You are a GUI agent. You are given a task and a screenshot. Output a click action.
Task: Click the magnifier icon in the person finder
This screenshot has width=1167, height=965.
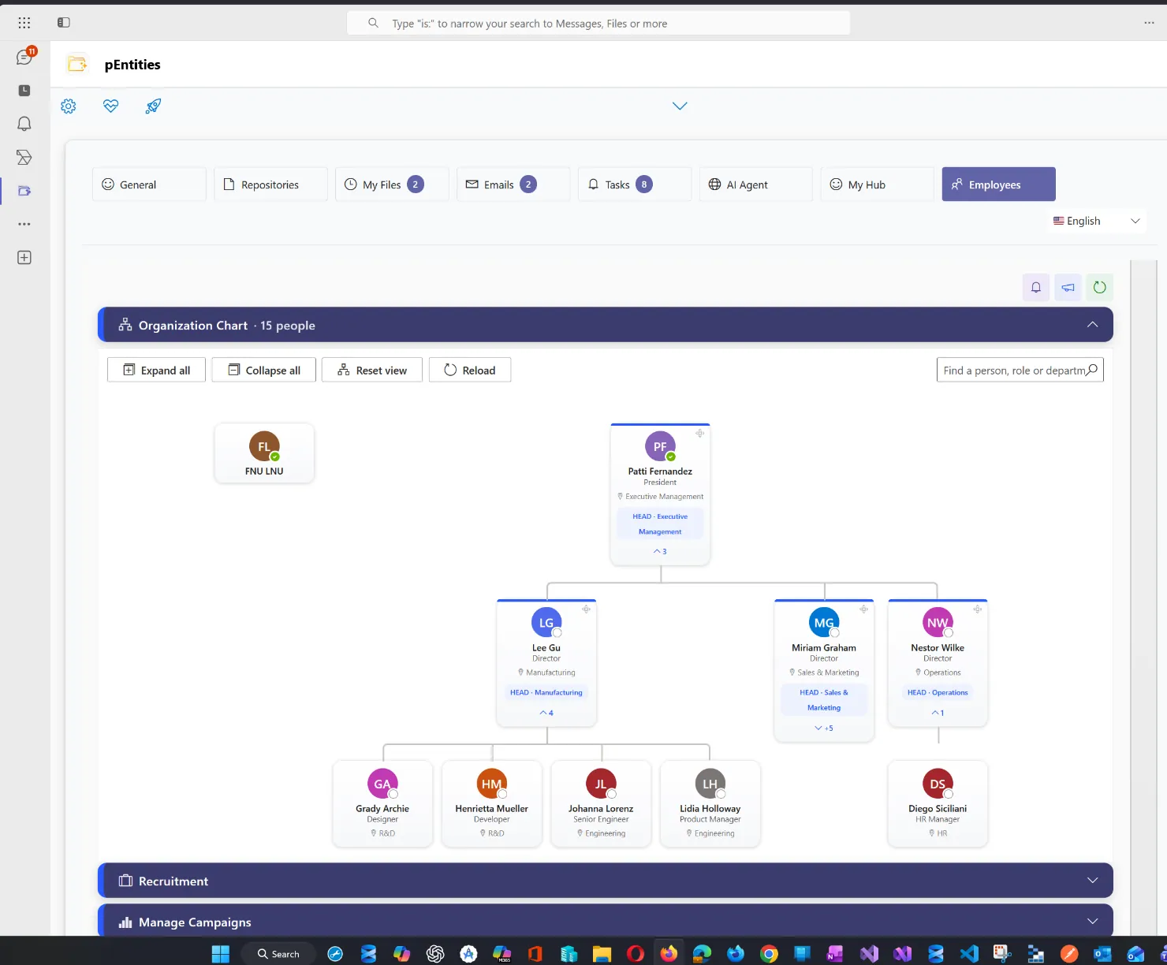(x=1092, y=370)
